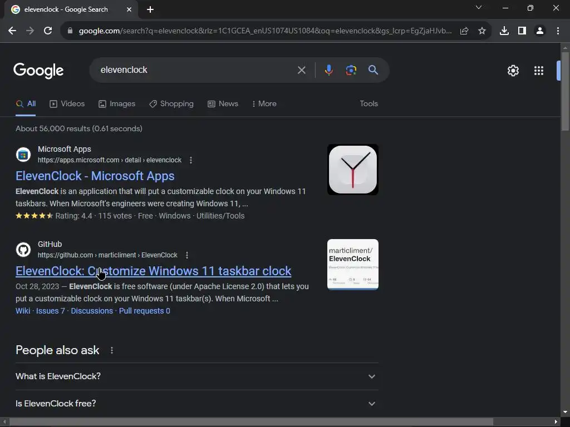Image resolution: width=570 pixels, height=427 pixels.
Task: Open the tab search chevron in the title bar
Action: click(479, 7)
